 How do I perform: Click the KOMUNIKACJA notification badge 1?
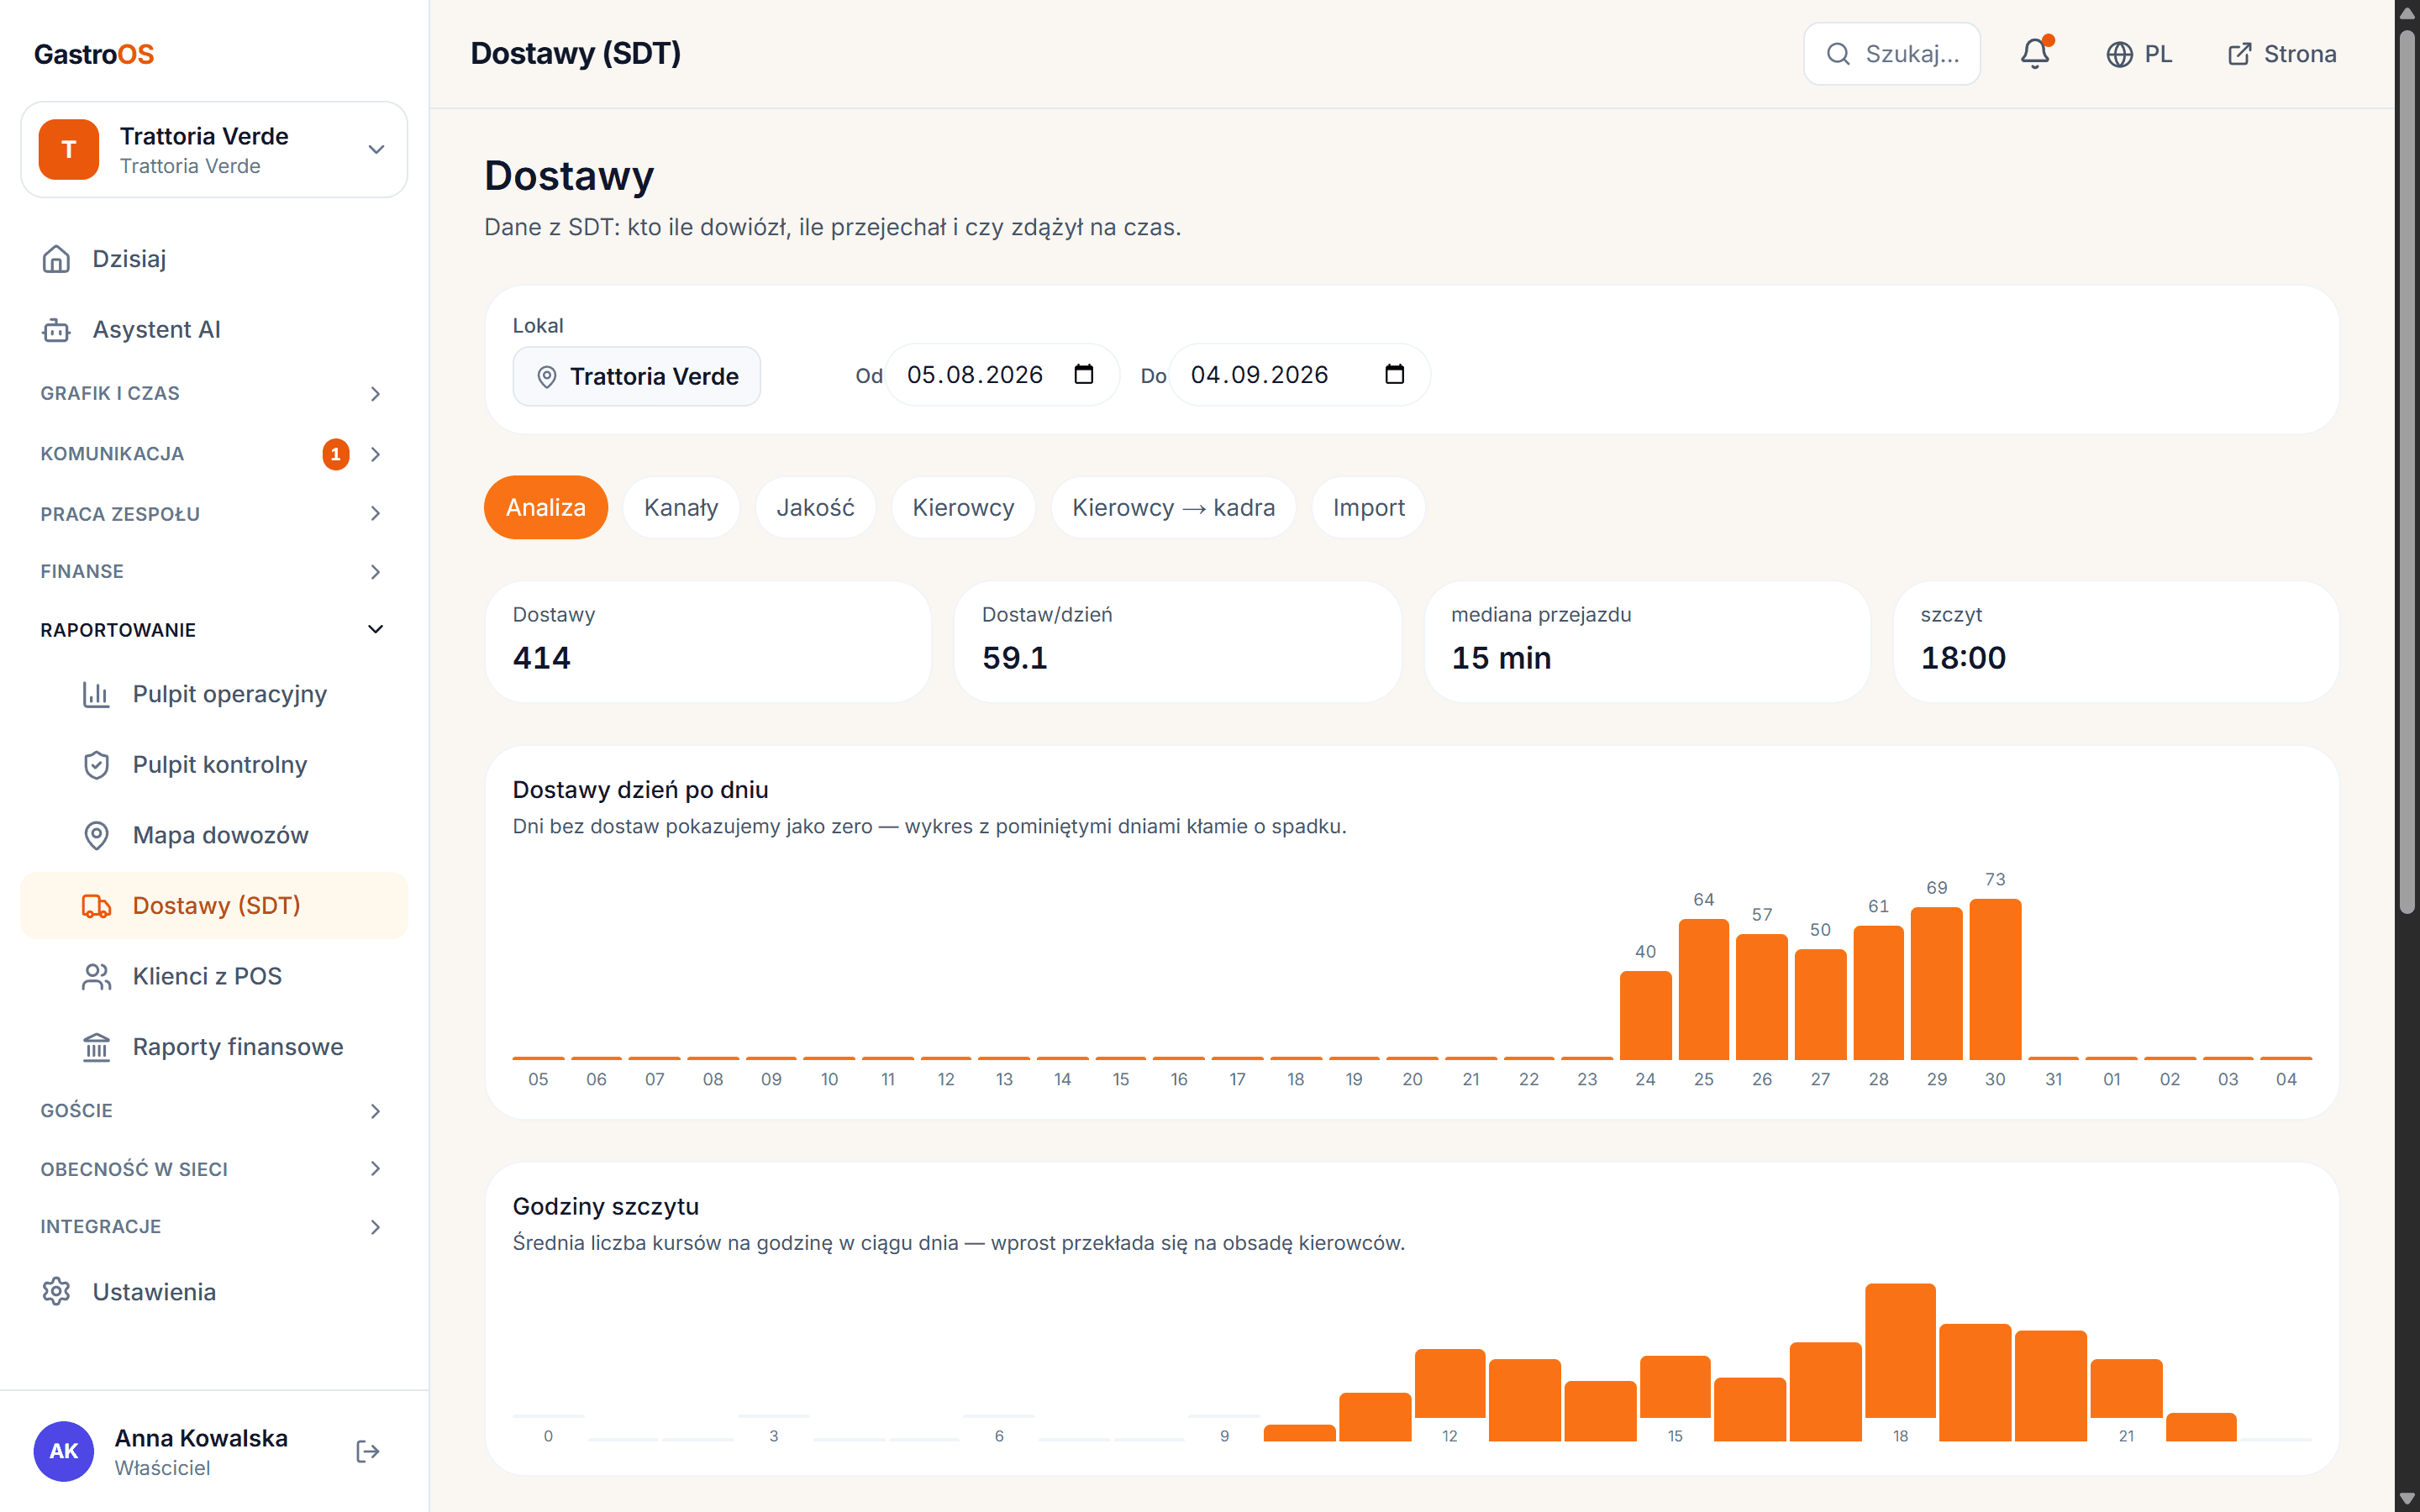[336, 454]
